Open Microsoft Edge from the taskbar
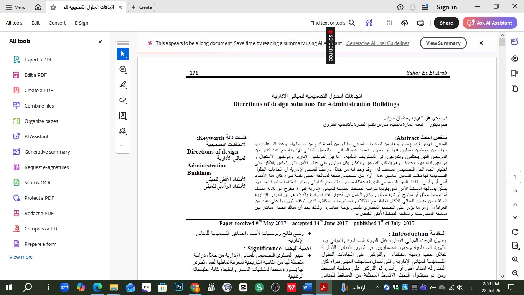This screenshot has width=524, height=295. point(97,287)
